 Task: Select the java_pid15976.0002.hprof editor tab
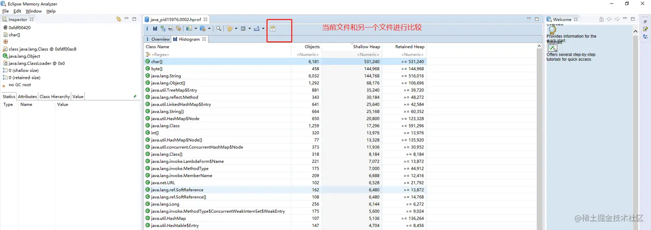176,19
